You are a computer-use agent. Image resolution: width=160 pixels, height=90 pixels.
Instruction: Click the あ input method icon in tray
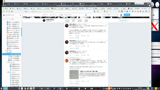click(109, 88)
